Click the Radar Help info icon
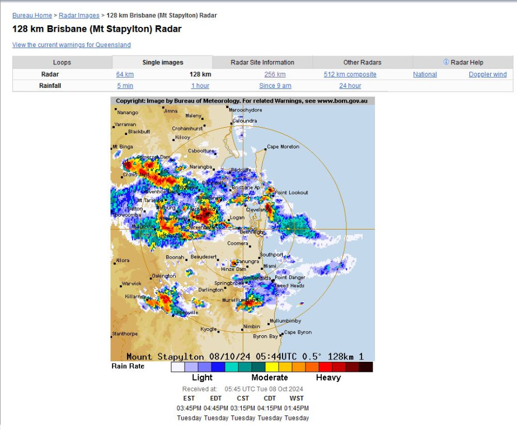Image resolution: width=517 pixels, height=430 pixels. pyautogui.click(x=446, y=62)
